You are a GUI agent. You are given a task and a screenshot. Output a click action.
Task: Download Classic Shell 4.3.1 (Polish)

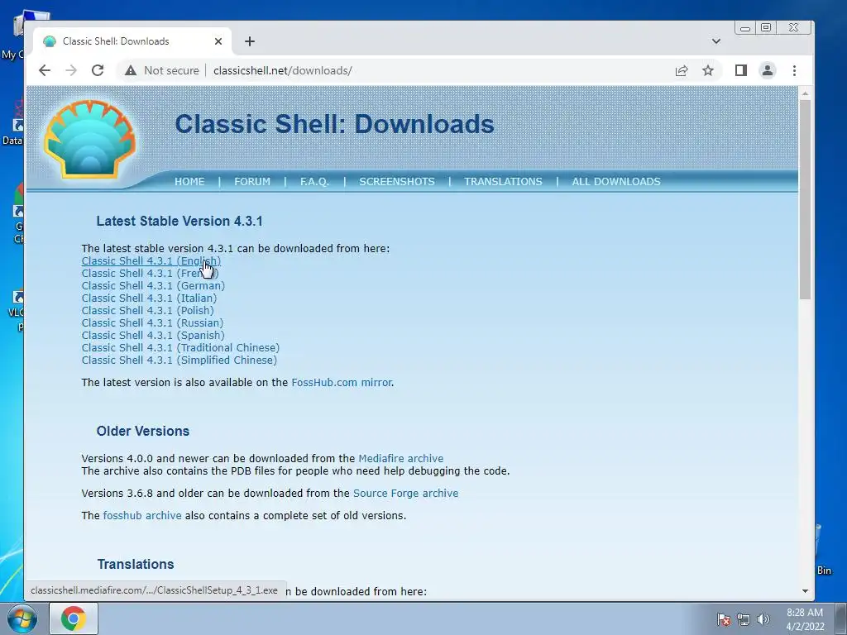click(148, 311)
